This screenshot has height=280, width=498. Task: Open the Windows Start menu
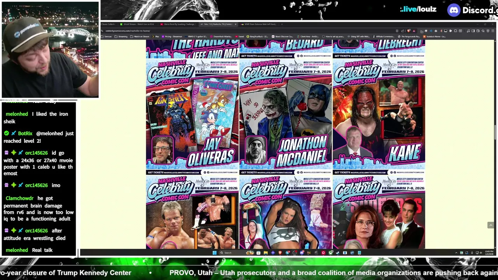pos(214,253)
